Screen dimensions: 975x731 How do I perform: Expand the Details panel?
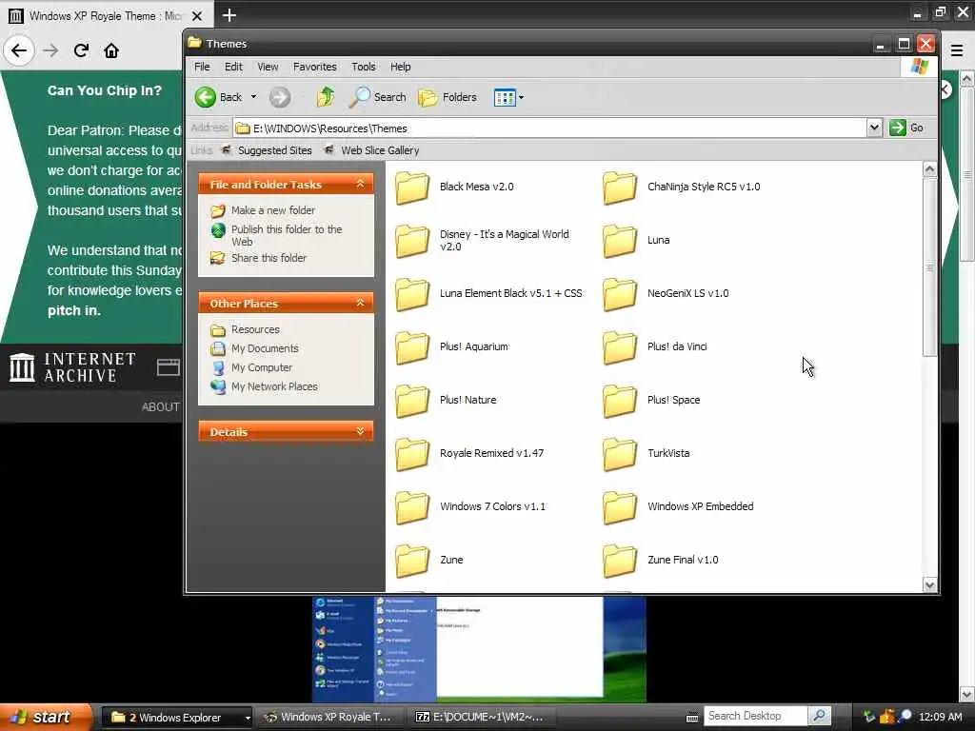point(360,431)
